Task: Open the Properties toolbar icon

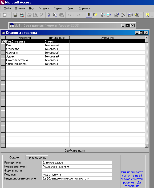Action: coord(116,15)
